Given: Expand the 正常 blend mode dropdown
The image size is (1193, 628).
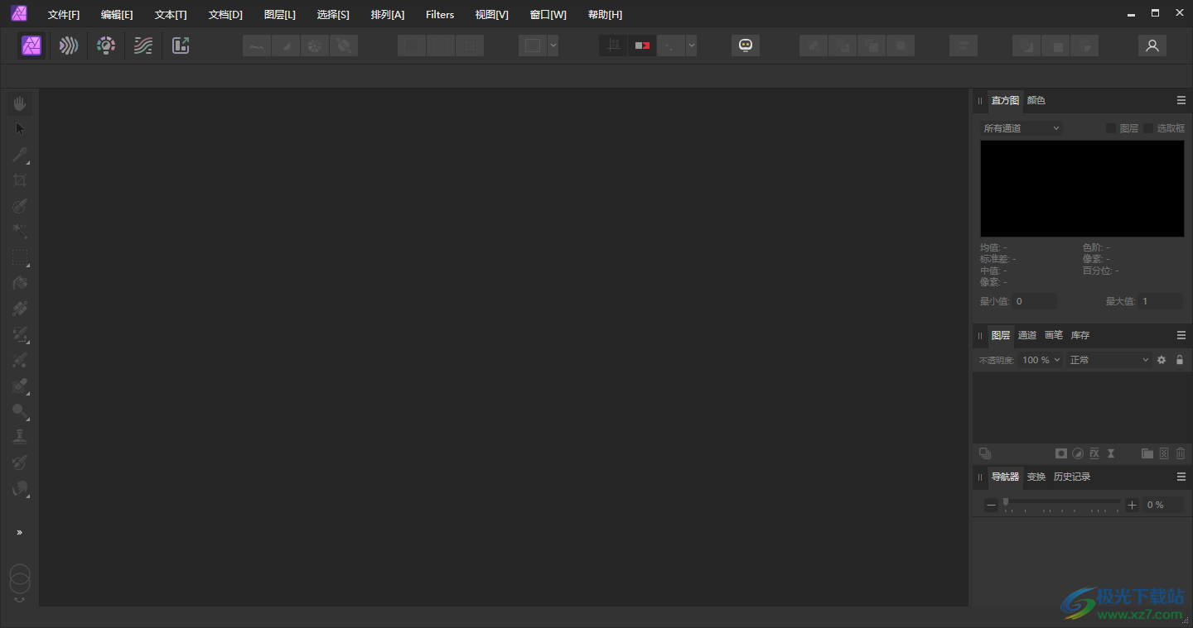Looking at the screenshot, I should tap(1108, 360).
